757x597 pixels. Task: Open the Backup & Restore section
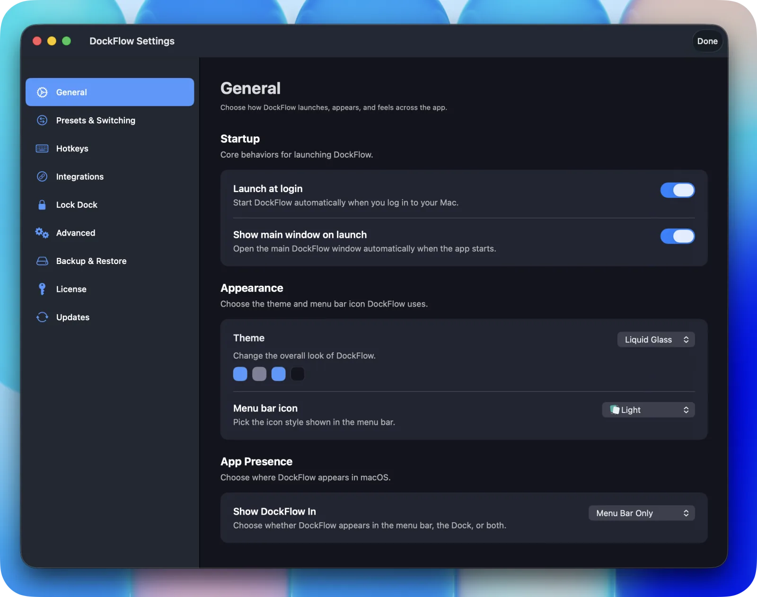coord(110,261)
